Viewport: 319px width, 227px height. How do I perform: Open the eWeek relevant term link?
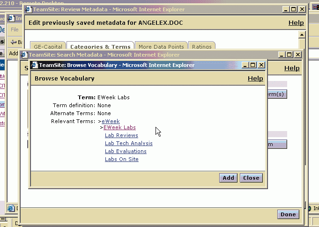coord(111,121)
